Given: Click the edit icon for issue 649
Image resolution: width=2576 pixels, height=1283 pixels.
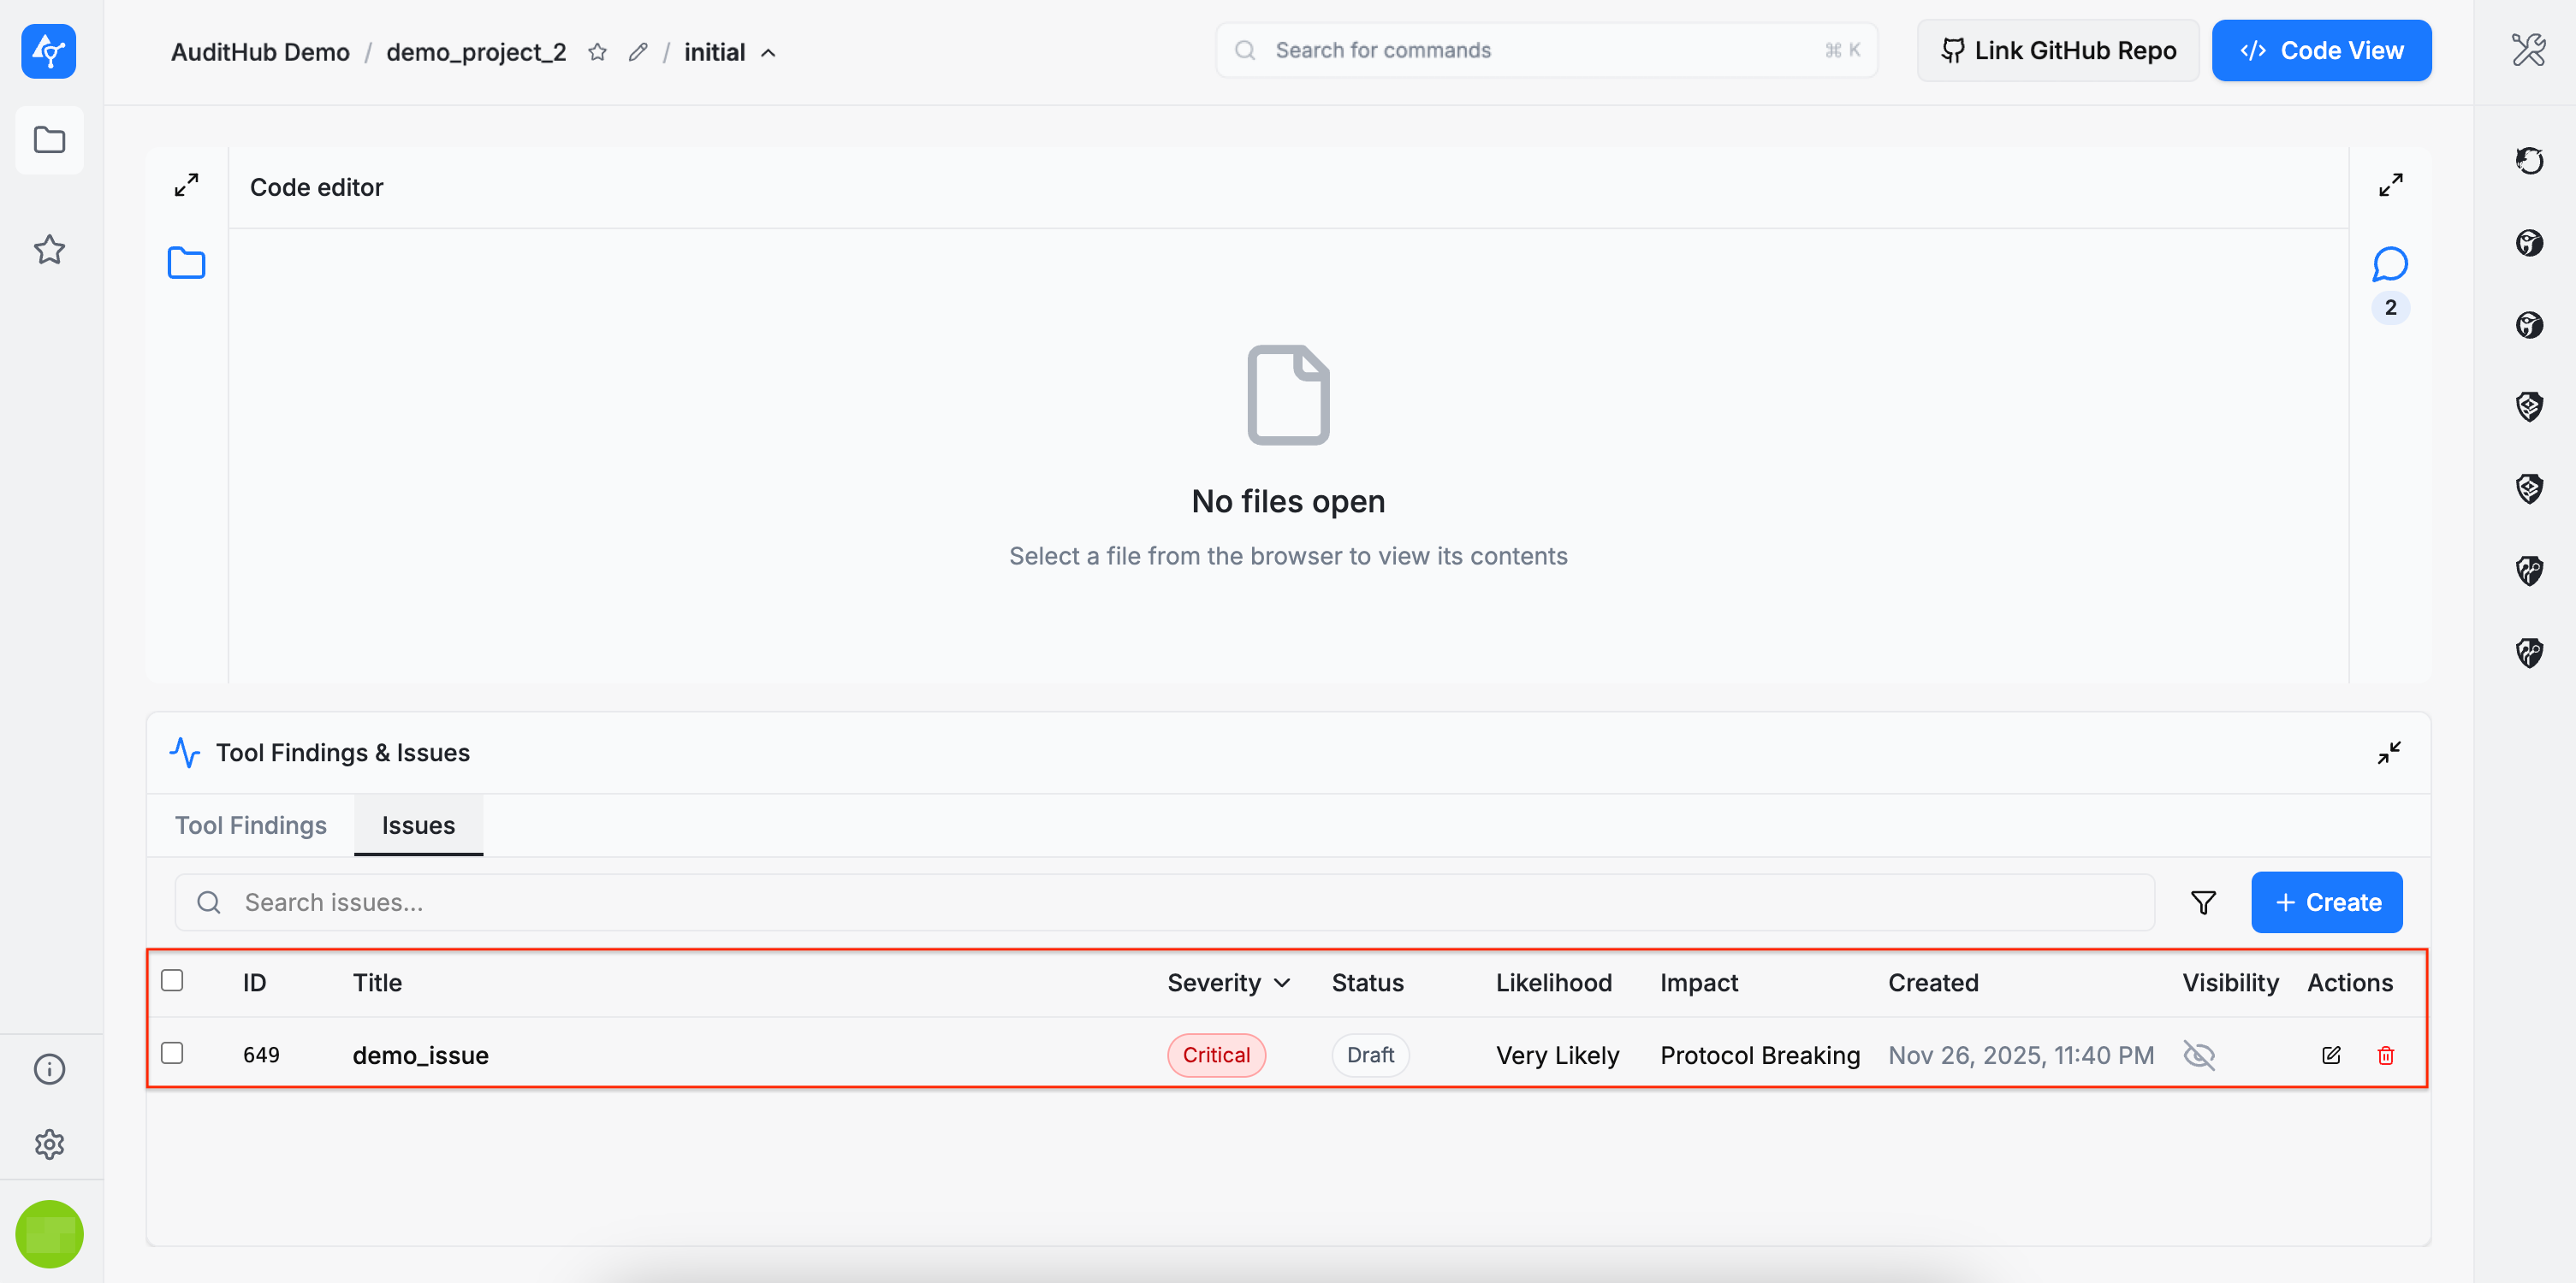Looking at the screenshot, I should (2330, 1055).
